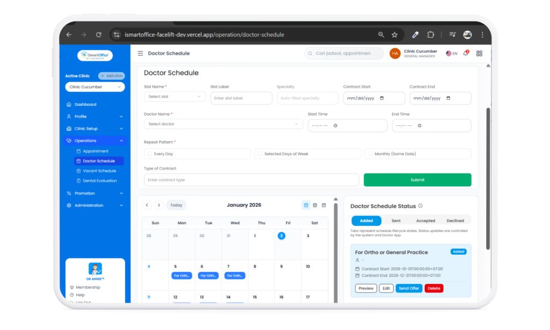Switch to the Accepted status tab

425,220
